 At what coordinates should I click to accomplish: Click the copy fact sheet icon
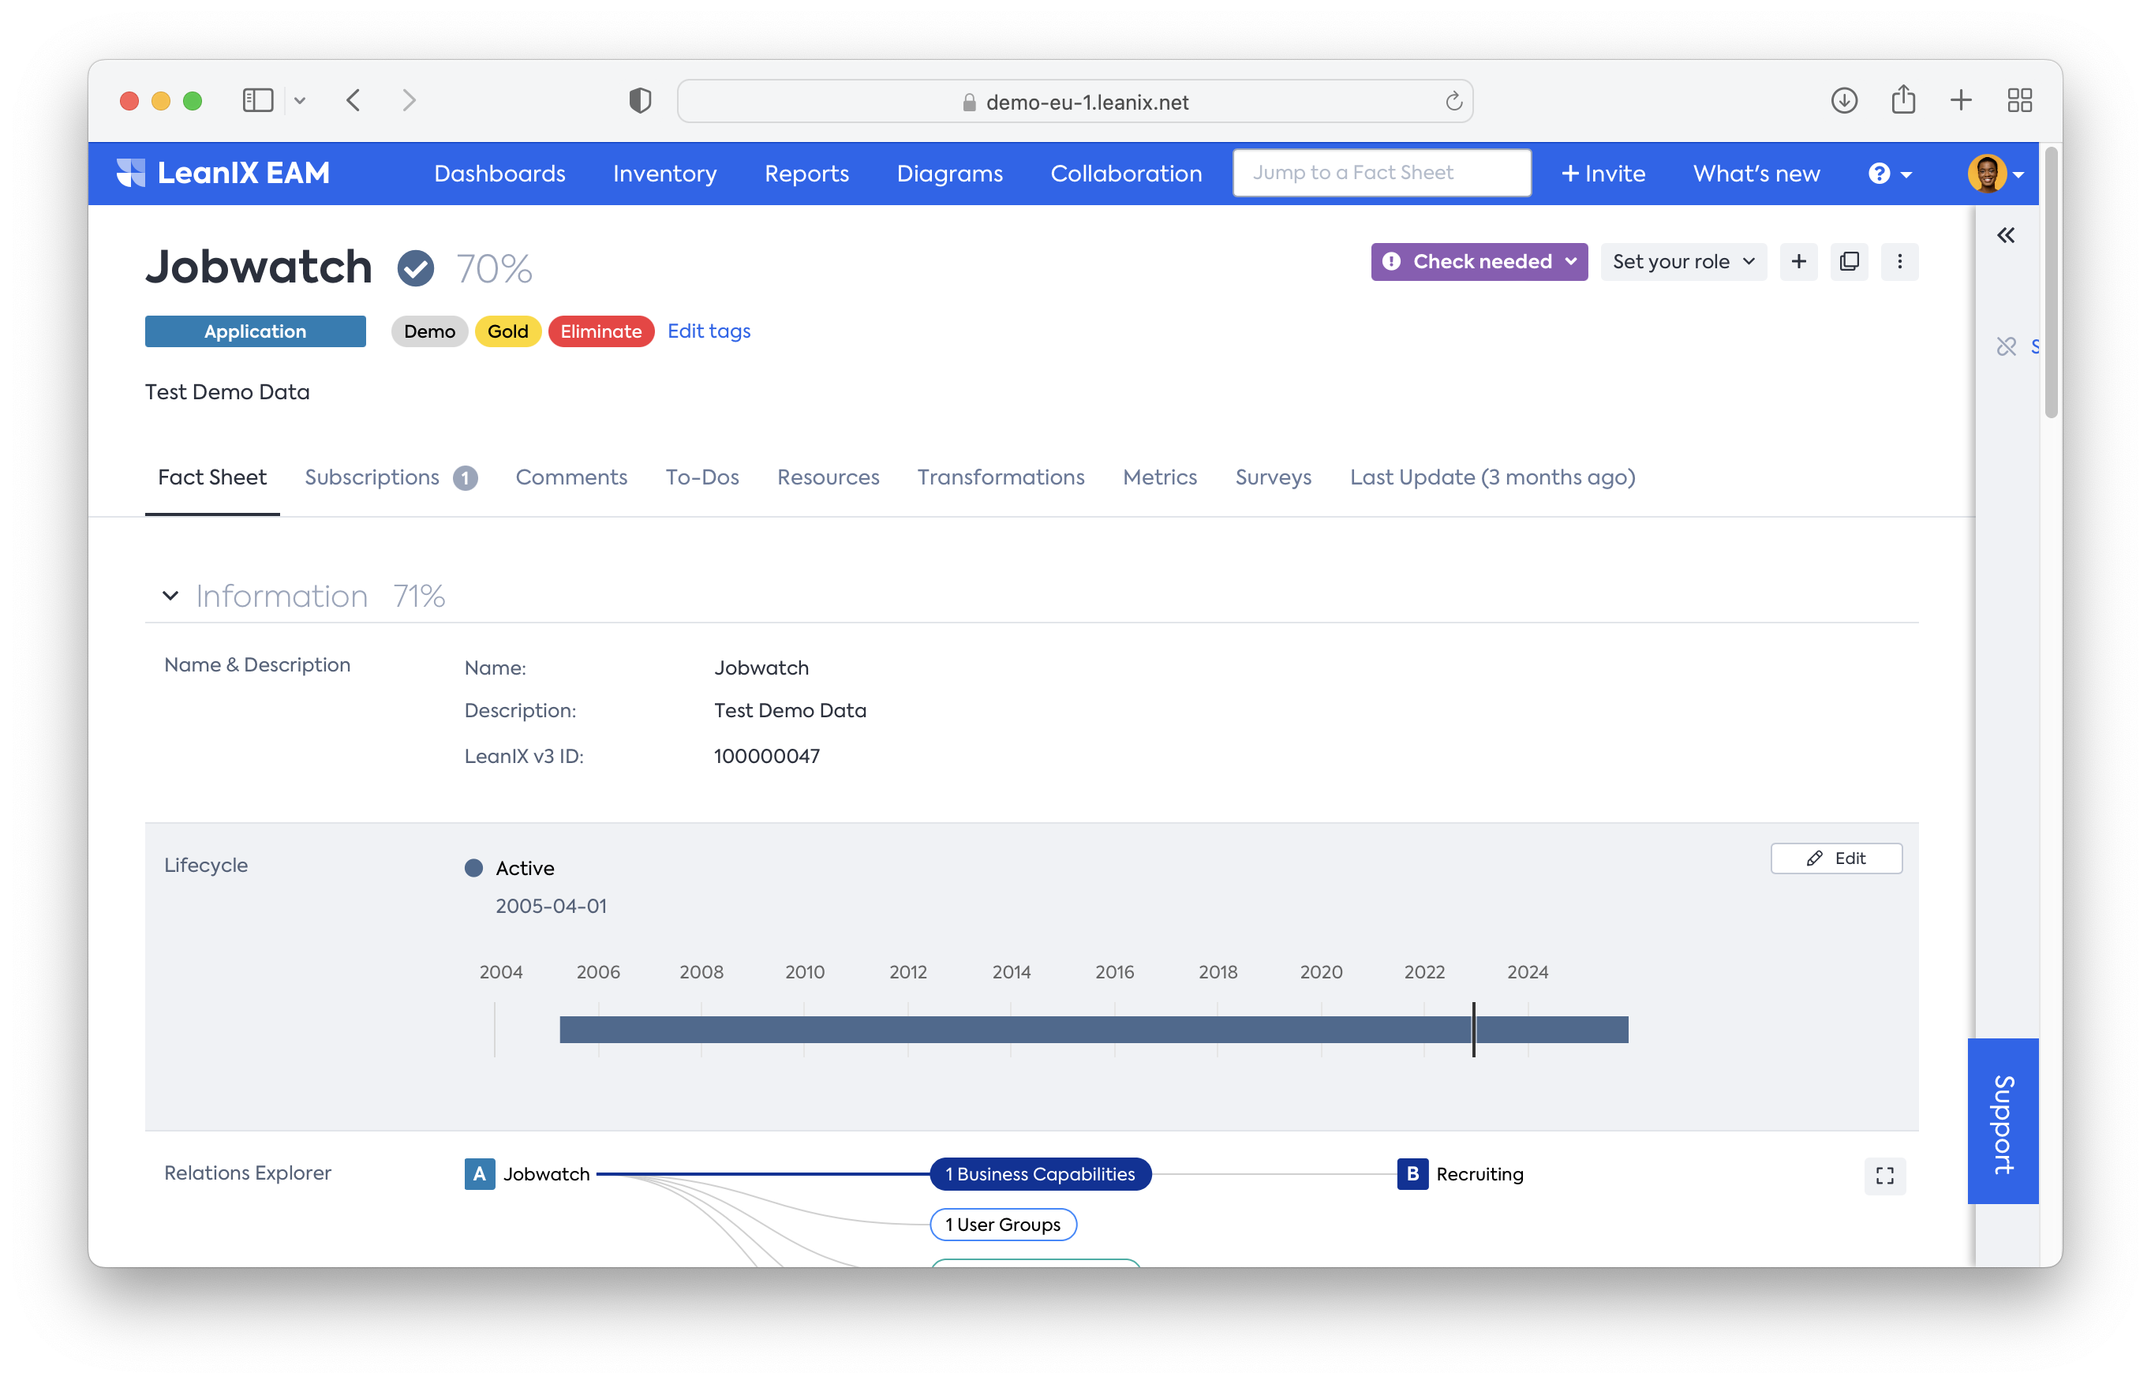pos(1849,261)
